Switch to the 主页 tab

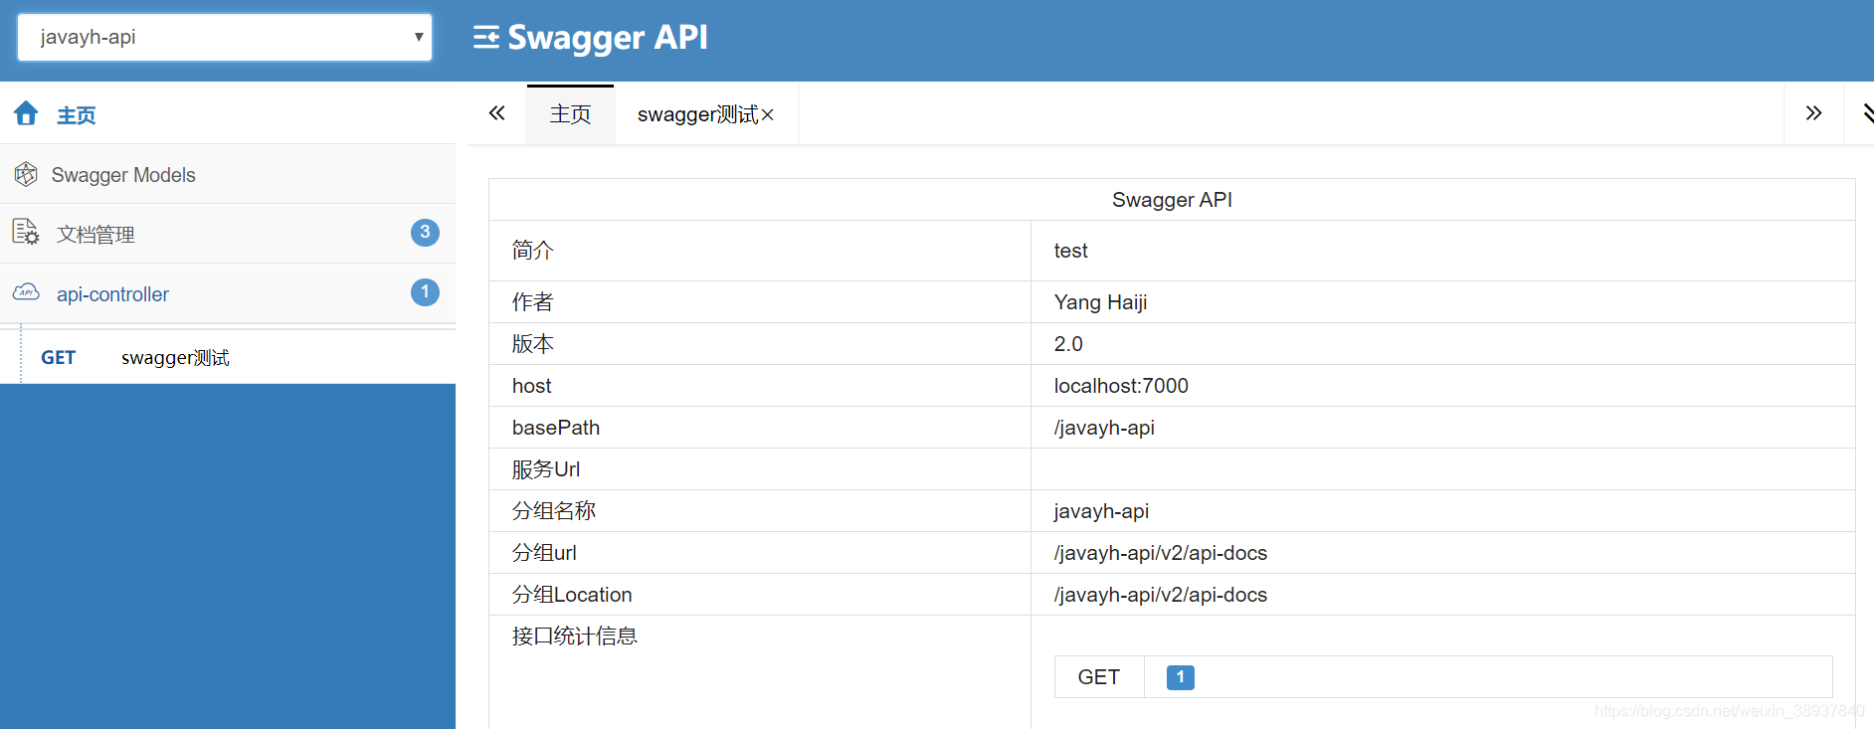pyautogui.click(x=570, y=114)
